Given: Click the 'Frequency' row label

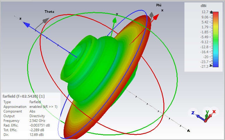Looking at the screenshot, I should click(x=11, y=121).
